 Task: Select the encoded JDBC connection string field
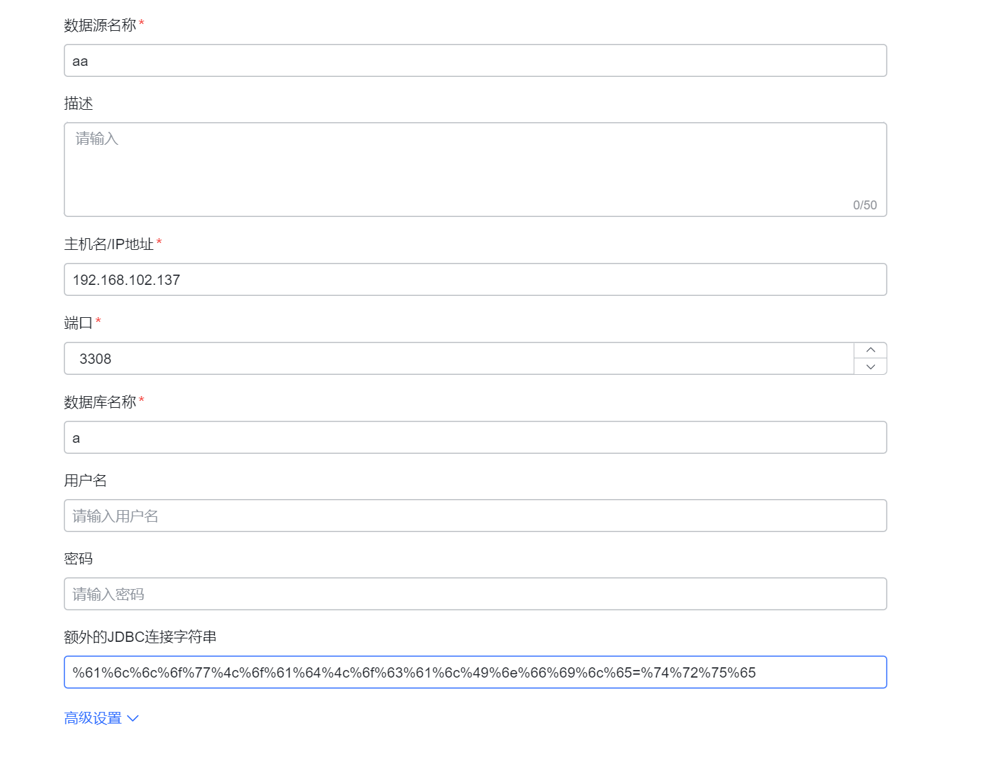pos(476,672)
